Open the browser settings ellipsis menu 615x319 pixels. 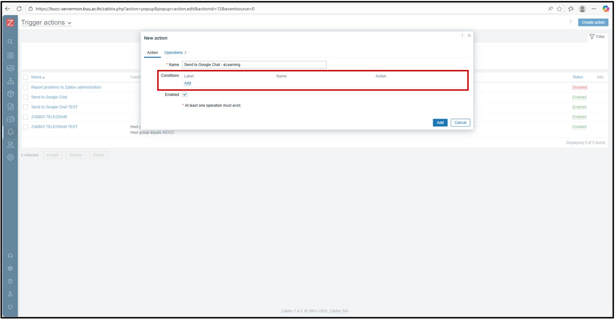(x=594, y=9)
